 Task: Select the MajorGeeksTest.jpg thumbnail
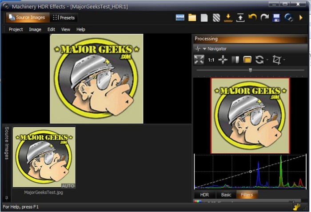click(x=44, y=157)
